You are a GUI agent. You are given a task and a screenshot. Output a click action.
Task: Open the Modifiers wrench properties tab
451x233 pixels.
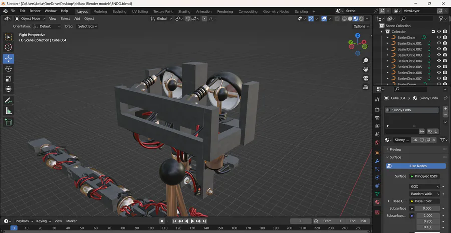pos(377,161)
